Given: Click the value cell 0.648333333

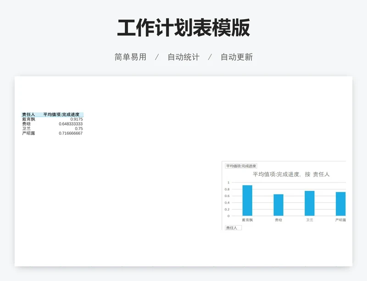Looking at the screenshot, I should [71, 124].
